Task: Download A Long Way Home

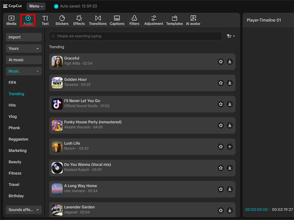Action: coord(230,189)
